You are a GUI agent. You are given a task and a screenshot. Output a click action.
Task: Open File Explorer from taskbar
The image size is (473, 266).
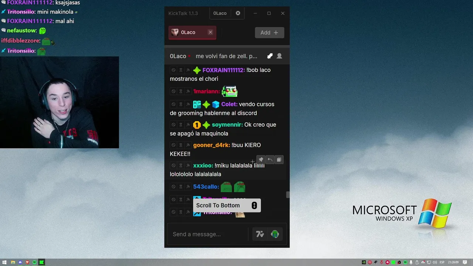(13, 262)
